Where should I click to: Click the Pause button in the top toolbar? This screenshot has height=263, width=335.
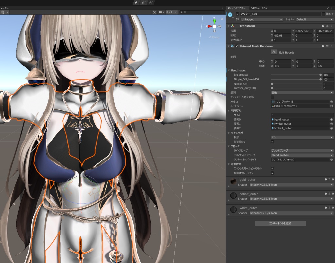coord(143,3)
